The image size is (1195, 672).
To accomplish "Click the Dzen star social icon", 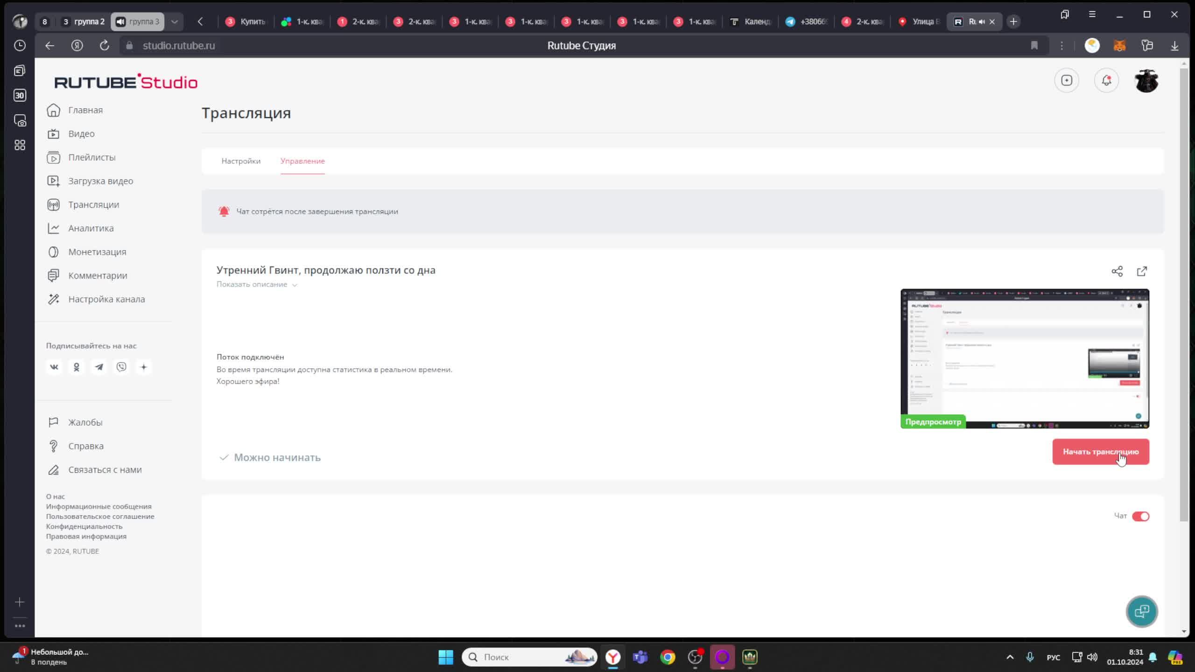I will point(144,367).
